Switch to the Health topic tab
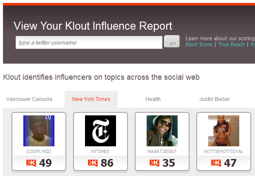 pos(153,99)
